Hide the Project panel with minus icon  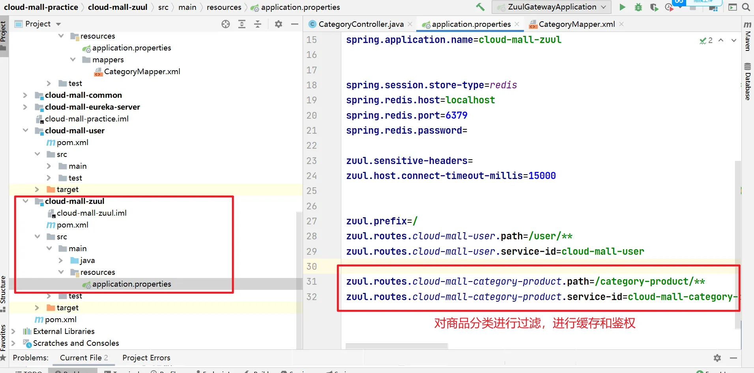coord(294,24)
